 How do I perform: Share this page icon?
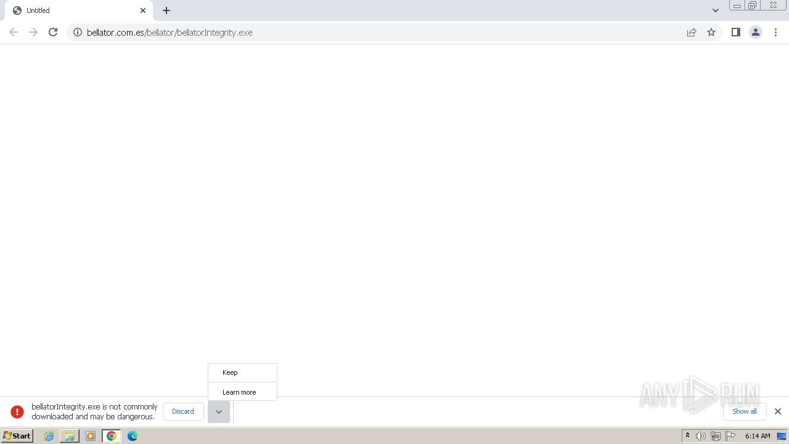click(692, 32)
